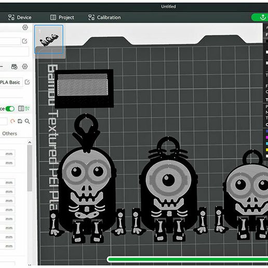This screenshot has width=268, height=268.
Task: Select the Others settings tab
Action: pyautogui.click(x=9, y=133)
